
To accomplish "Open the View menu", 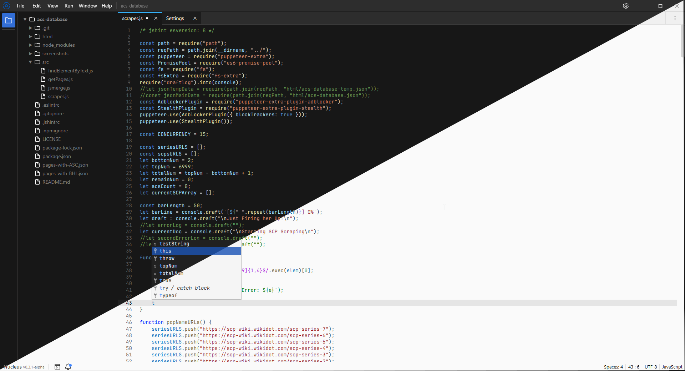I will pyautogui.click(x=52, y=6).
